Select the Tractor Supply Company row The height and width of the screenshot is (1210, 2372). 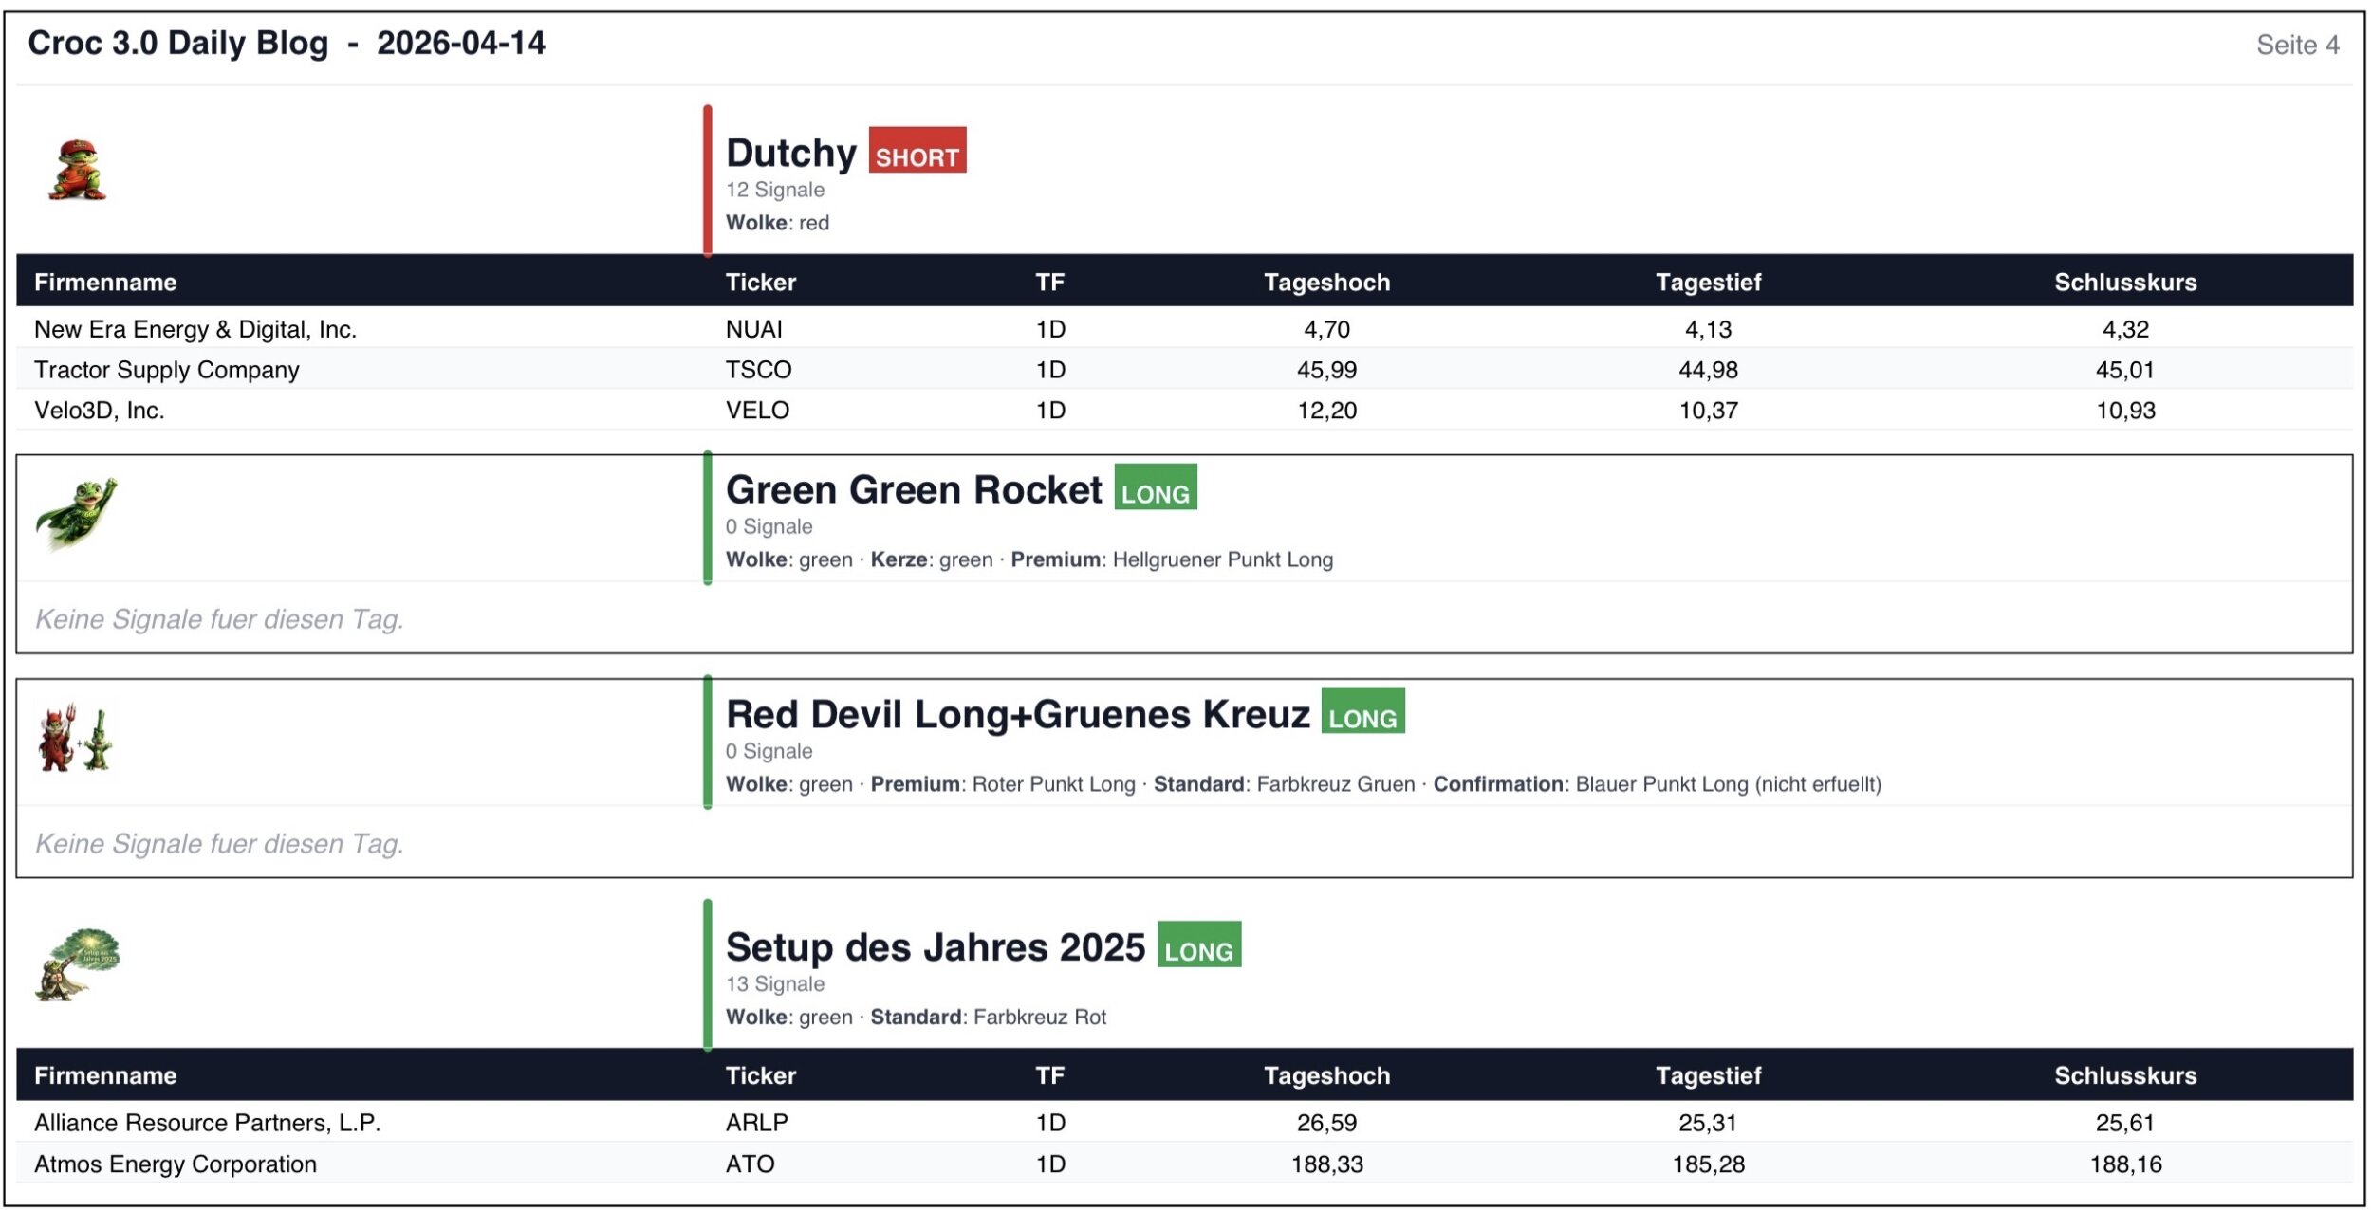(x=166, y=370)
